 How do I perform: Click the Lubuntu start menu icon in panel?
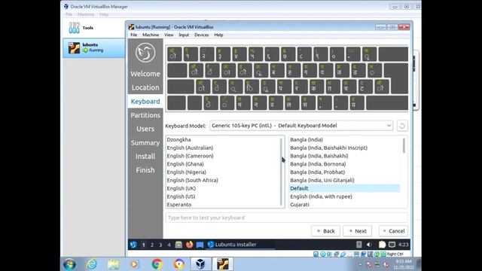point(133,245)
